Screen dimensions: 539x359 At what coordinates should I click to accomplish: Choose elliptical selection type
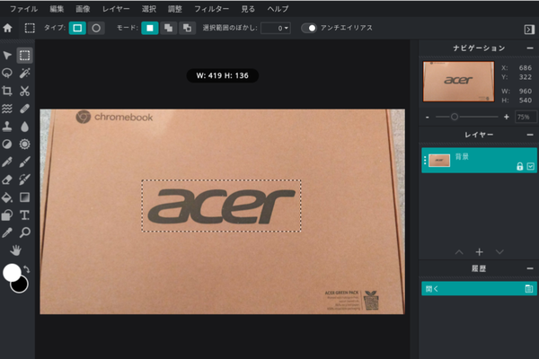pos(96,28)
